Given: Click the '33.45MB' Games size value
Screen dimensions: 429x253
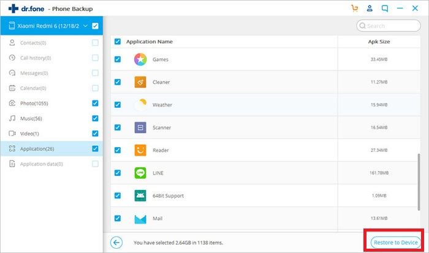Looking at the screenshot, I should tap(379, 59).
